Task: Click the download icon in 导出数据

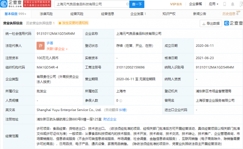Action: coord(204,23)
